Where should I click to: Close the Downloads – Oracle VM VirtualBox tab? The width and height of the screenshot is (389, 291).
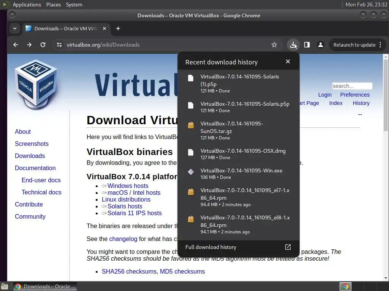104,28
